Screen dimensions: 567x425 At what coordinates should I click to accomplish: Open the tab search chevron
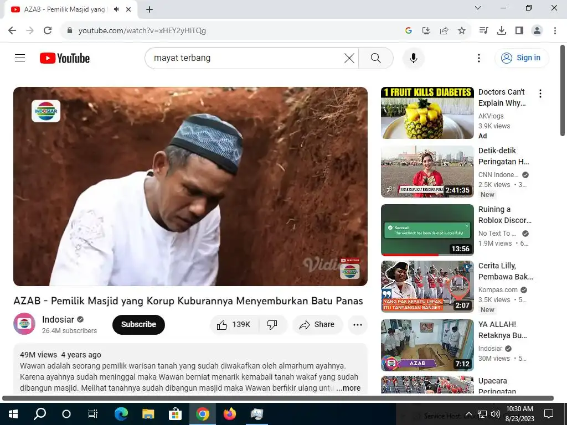(478, 8)
